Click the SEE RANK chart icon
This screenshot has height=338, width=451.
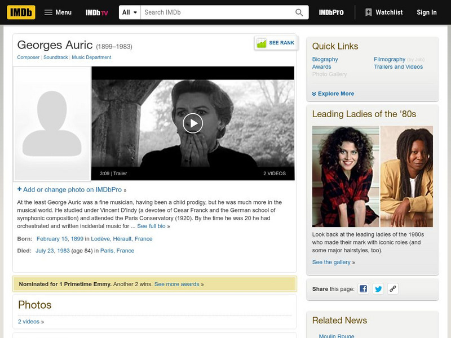(x=260, y=42)
